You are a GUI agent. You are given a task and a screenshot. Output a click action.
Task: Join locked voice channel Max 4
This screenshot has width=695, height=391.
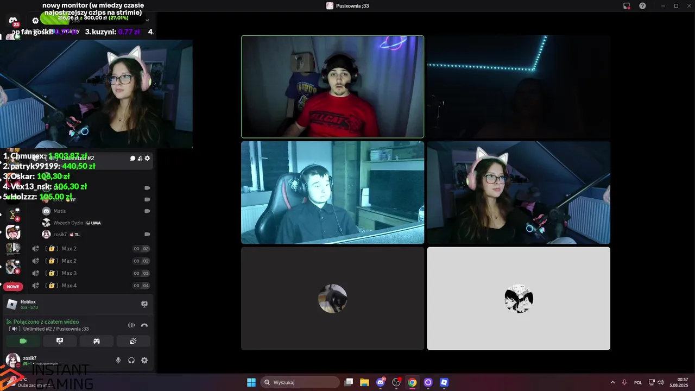(69, 285)
